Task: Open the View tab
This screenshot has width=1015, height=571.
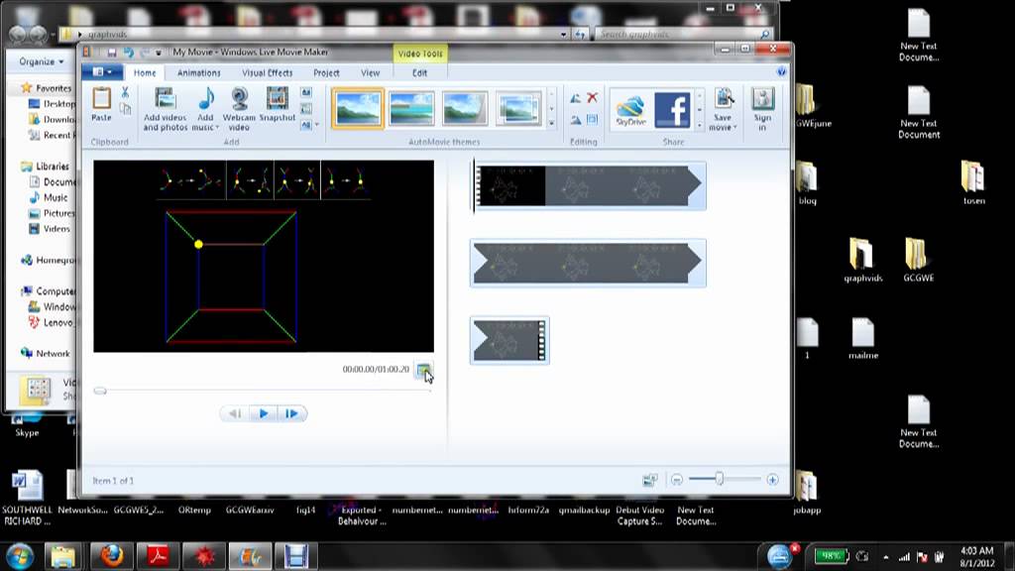Action: pyautogui.click(x=371, y=73)
